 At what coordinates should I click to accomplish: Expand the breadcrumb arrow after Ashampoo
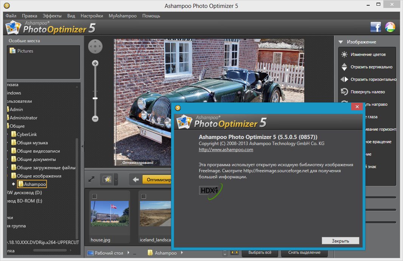click(182, 253)
